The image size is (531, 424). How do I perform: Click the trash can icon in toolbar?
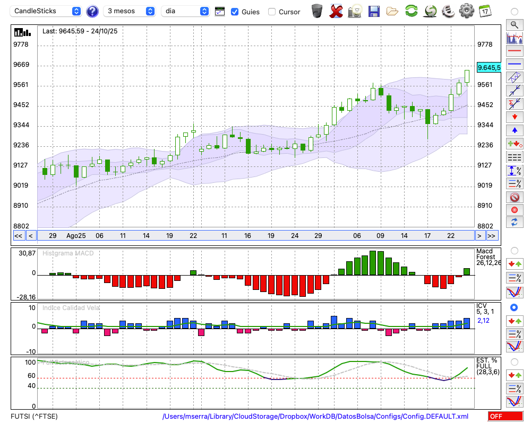(x=317, y=11)
